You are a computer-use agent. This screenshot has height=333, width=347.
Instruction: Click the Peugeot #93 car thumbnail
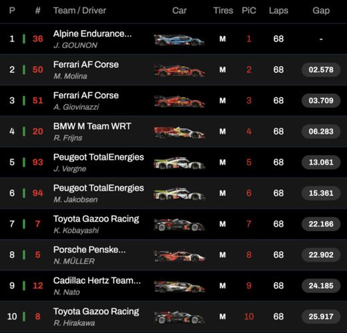coord(180,163)
